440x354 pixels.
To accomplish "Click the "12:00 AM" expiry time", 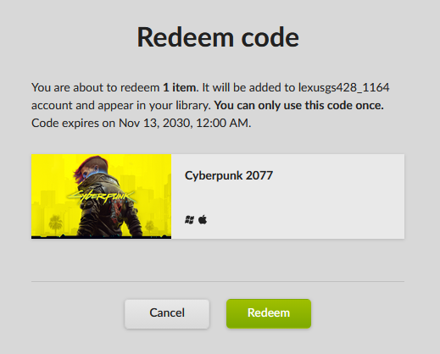I will pos(222,124).
